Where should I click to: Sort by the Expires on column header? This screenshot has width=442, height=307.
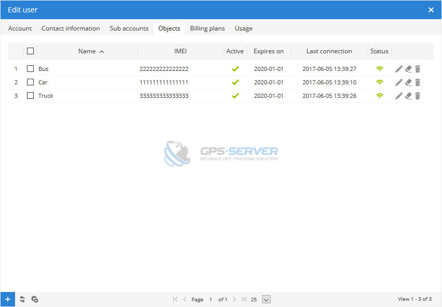click(268, 51)
